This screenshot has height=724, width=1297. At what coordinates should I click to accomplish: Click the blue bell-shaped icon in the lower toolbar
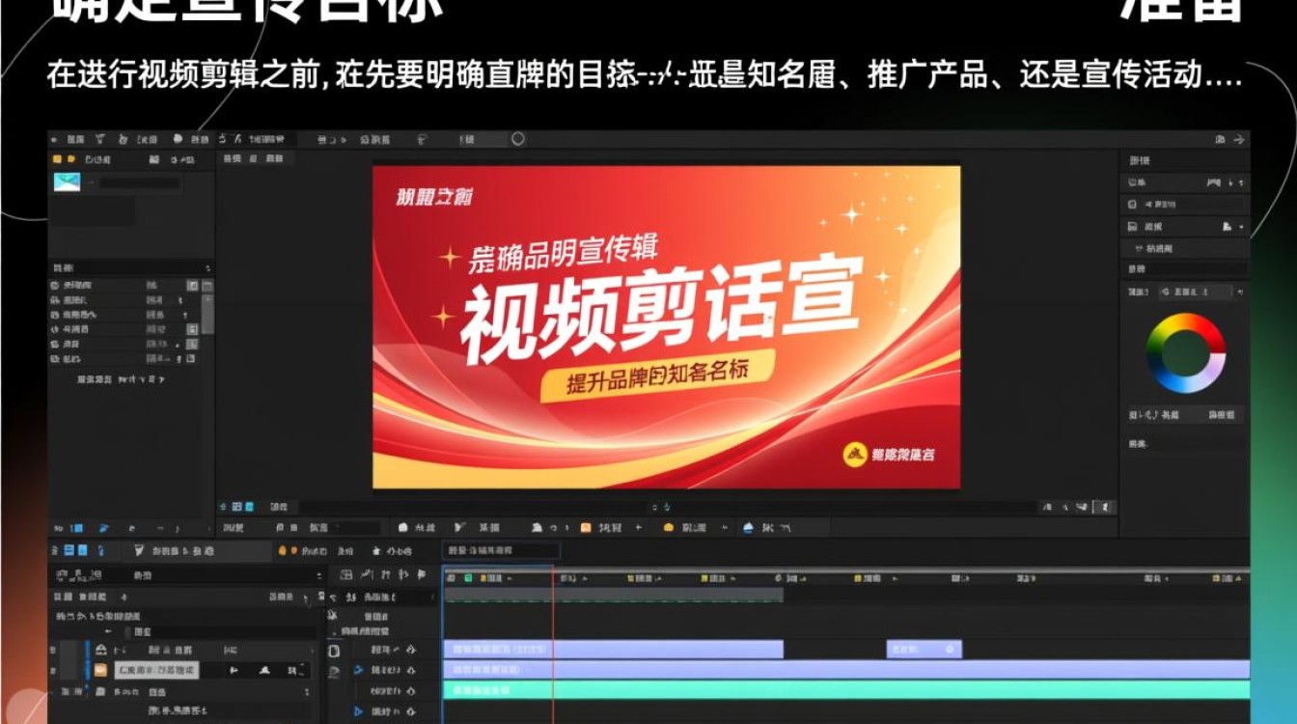click(x=748, y=528)
